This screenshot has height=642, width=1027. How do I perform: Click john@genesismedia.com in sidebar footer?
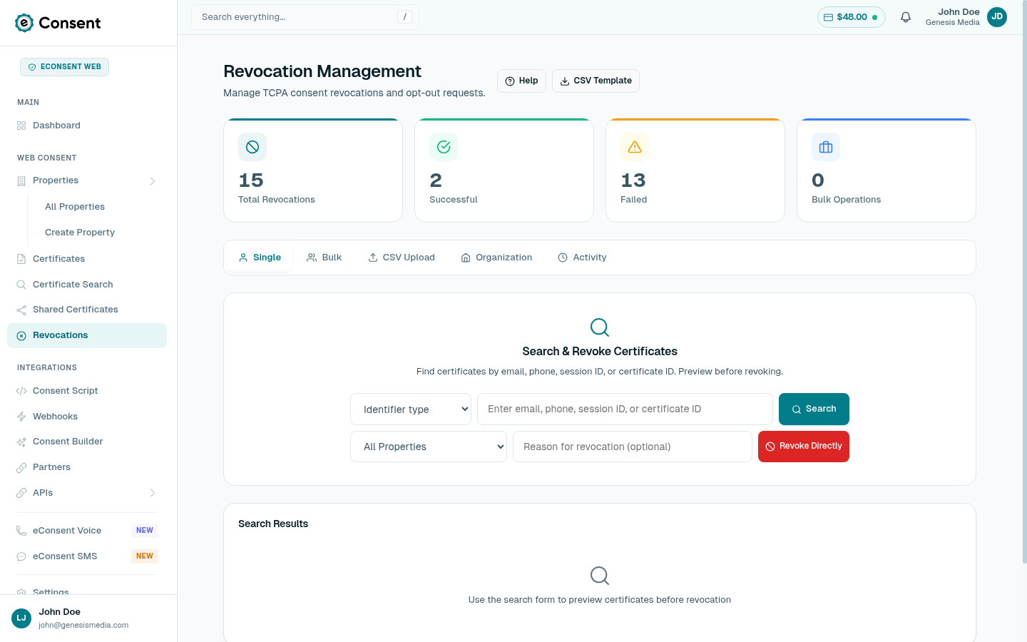click(83, 625)
